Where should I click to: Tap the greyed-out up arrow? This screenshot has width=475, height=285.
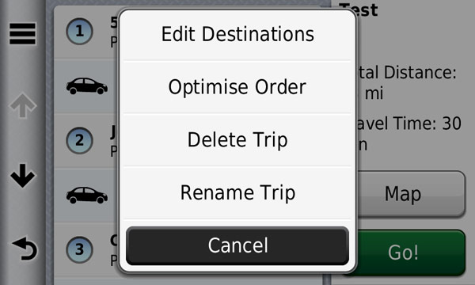[x=23, y=105]
